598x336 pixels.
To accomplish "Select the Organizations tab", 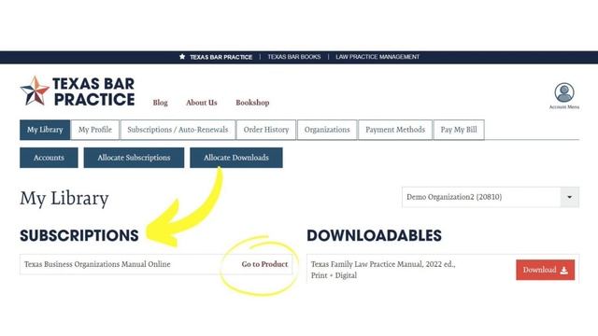I will [x=327, y=130].
